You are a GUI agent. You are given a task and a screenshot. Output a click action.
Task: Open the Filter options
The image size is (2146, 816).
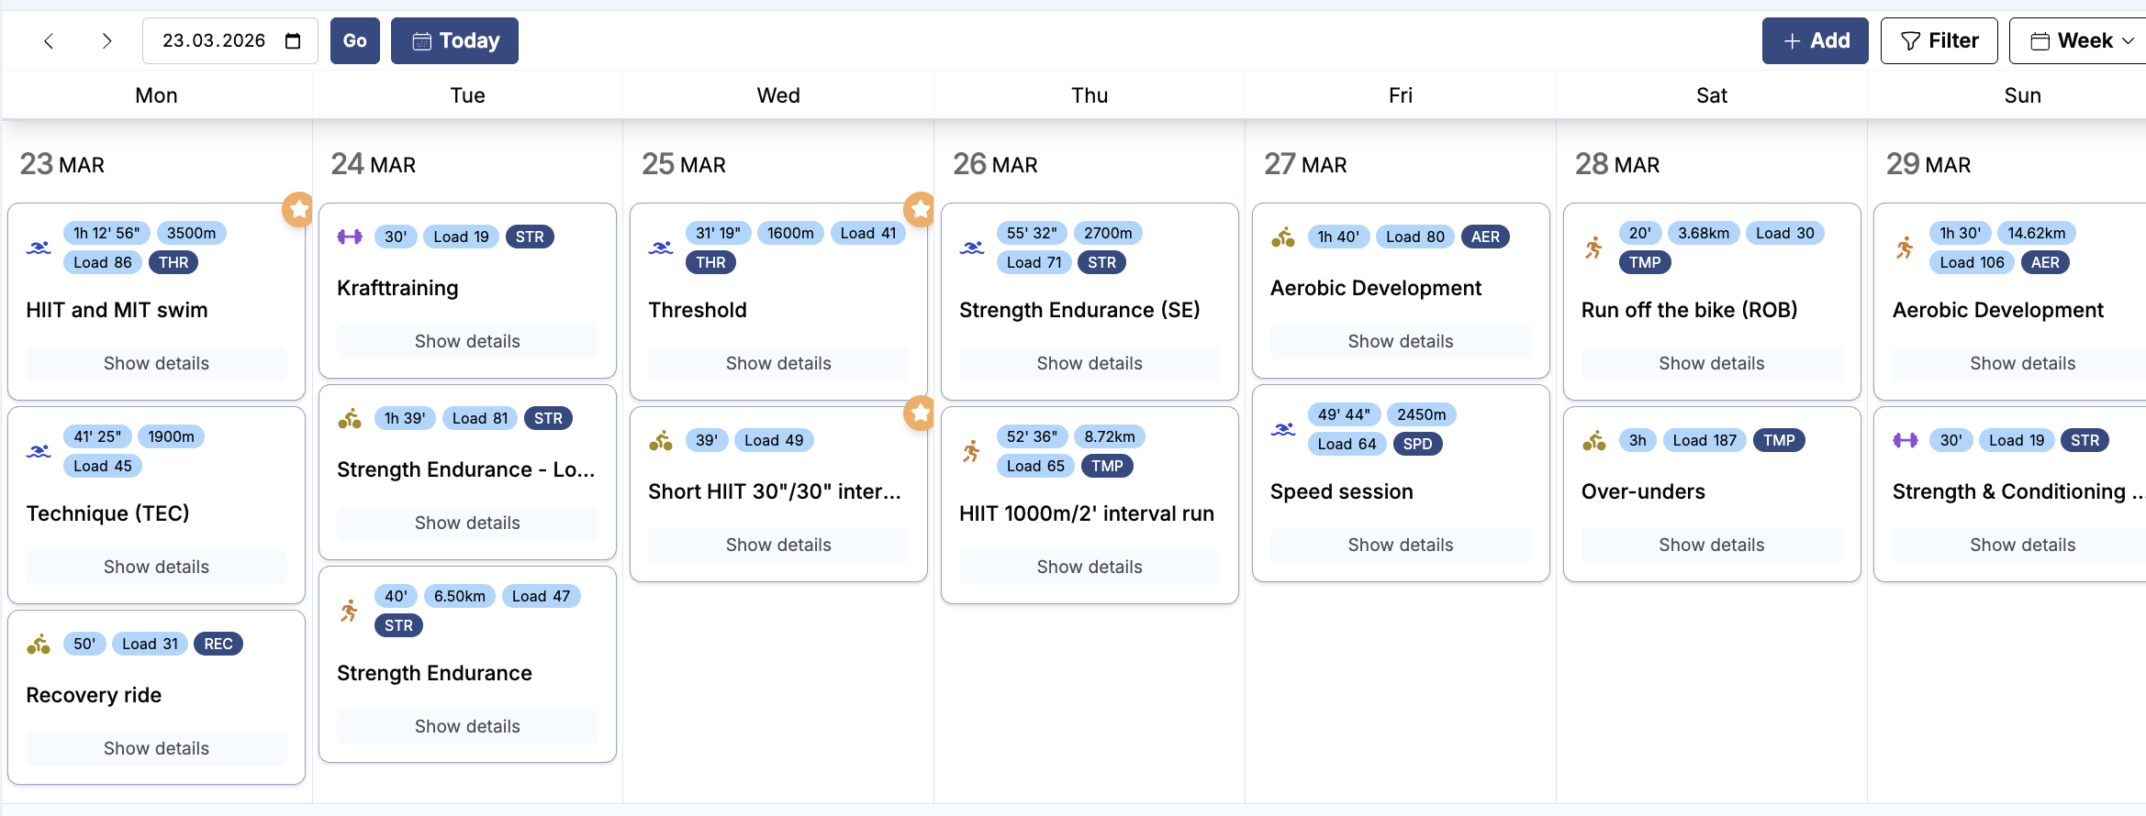pos(1939,41)
